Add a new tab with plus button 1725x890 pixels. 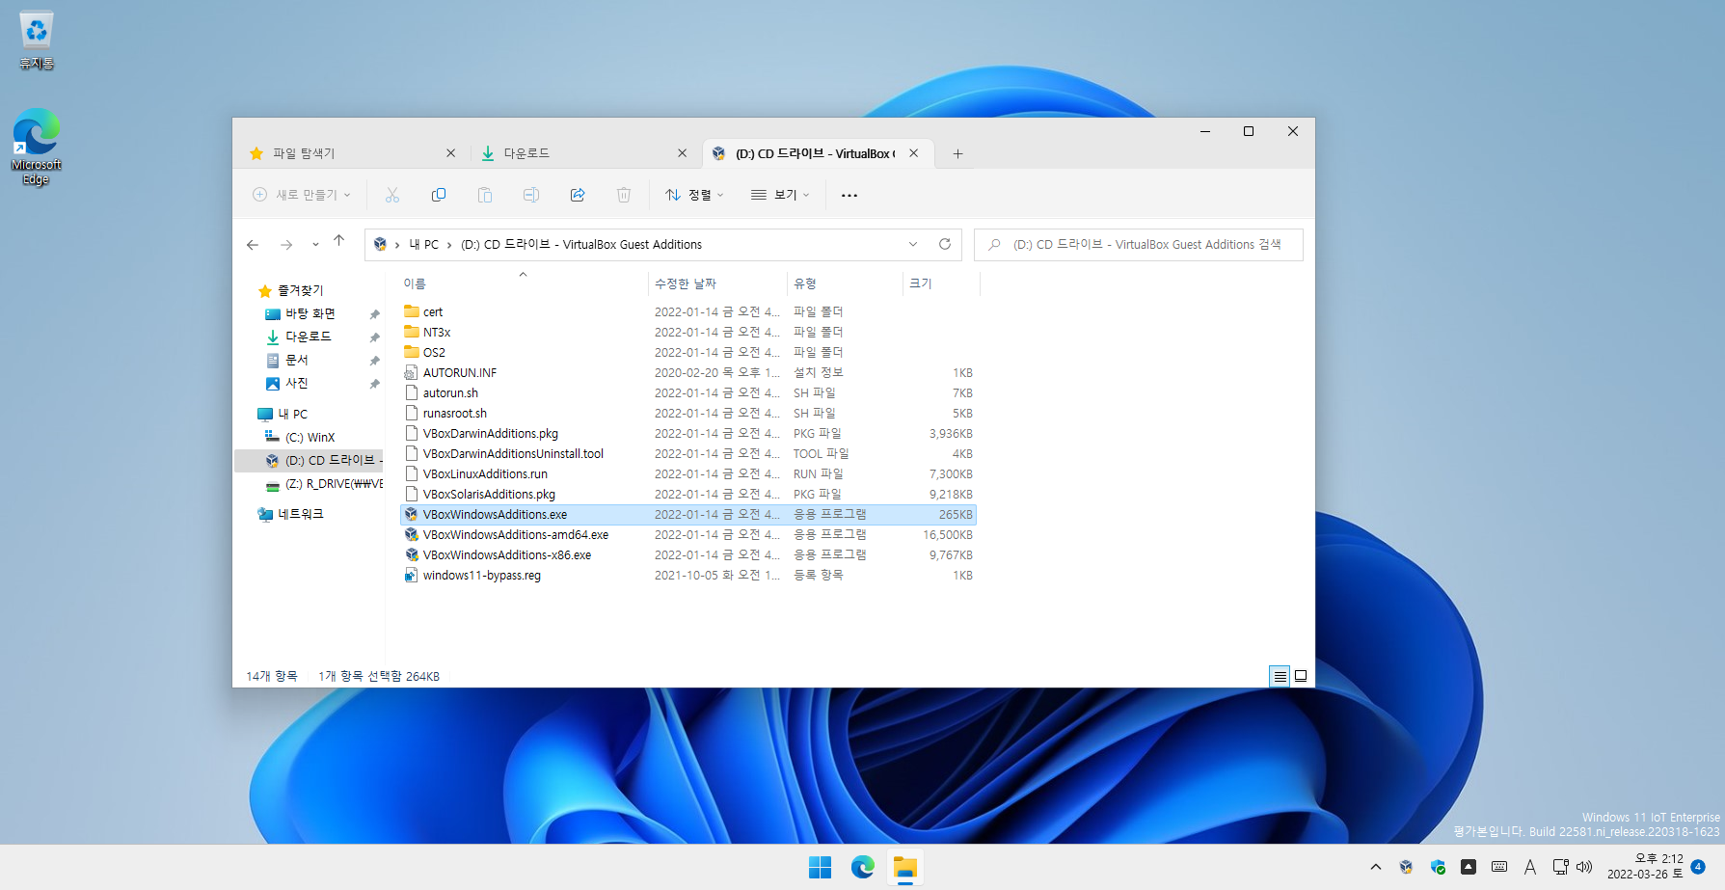(x=957, y=153)
